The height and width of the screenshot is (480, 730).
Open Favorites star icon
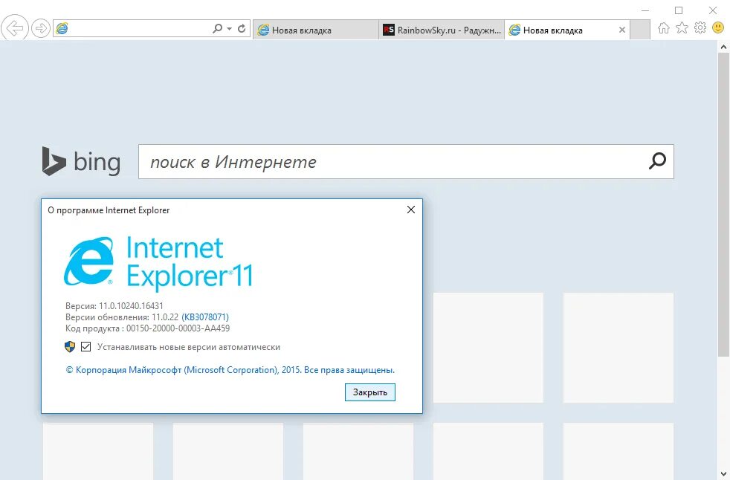pyautogui.click(x=682, y=28)
